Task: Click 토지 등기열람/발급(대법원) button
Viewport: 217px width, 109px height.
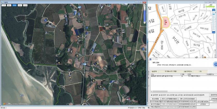Action: [x=169, y=102]
